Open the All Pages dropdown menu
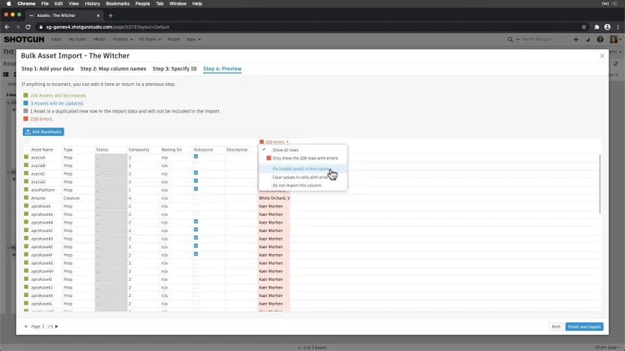625x351 pixels. click(150, 40)
